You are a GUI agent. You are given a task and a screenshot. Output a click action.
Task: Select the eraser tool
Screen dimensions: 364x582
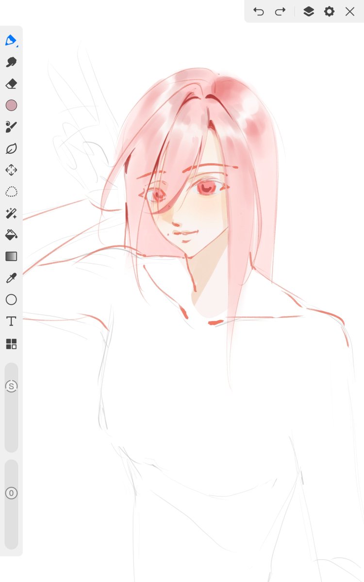click(11, 84)
